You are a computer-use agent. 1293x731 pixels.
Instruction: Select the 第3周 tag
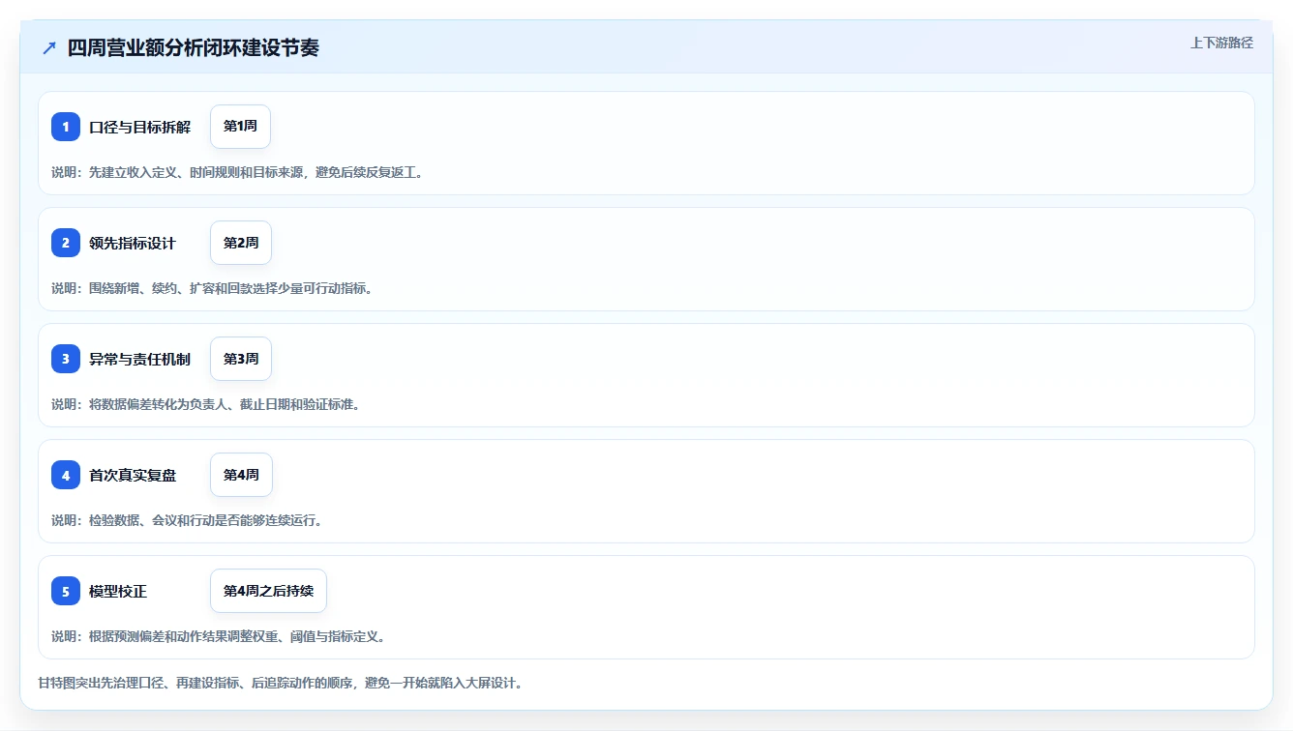(241, 359)
